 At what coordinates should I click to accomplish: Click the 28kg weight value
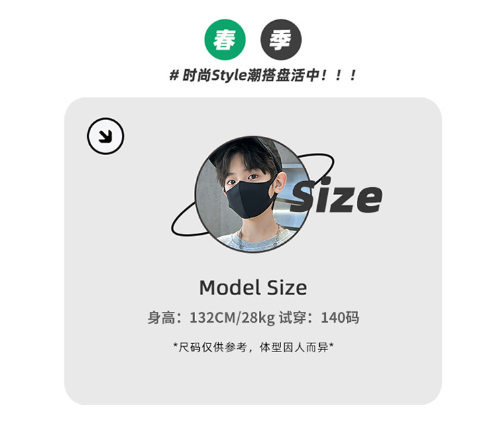258,318
